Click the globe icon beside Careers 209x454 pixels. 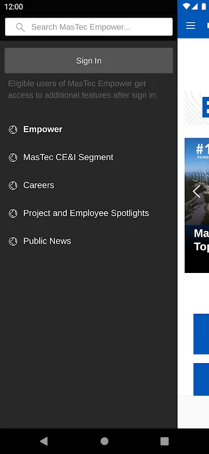(13, 186)
